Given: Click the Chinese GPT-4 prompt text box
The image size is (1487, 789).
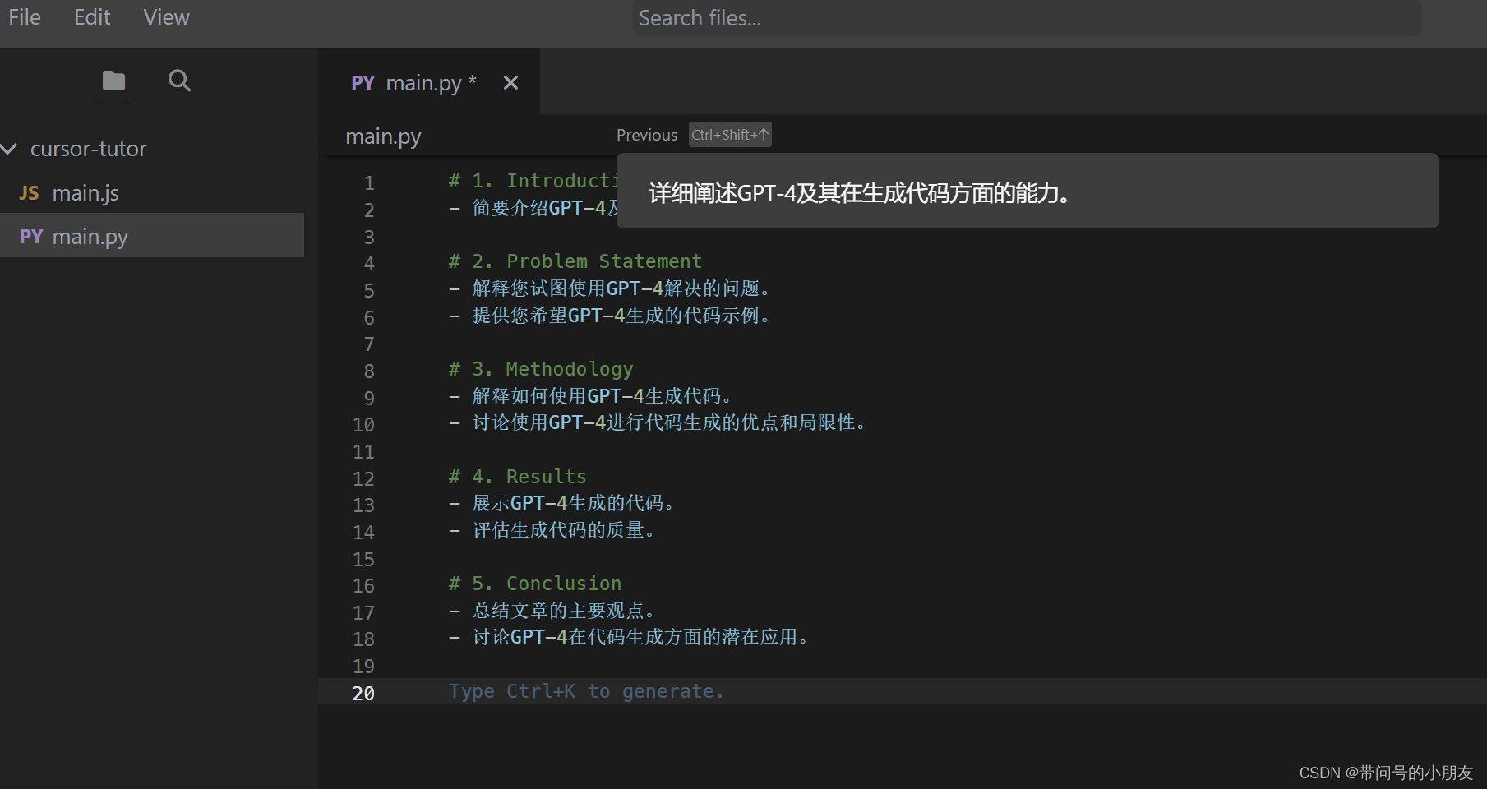Looking at the screenshot, I should 1027,191.
